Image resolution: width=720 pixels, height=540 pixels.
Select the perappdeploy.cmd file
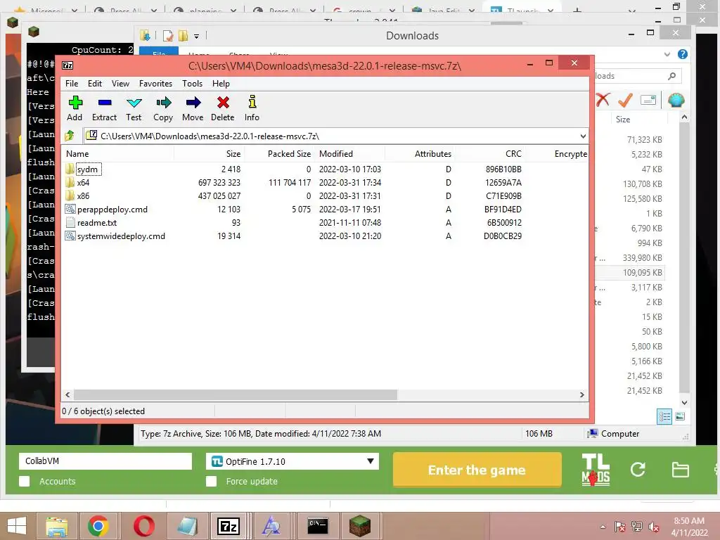[x=112, y=210]
